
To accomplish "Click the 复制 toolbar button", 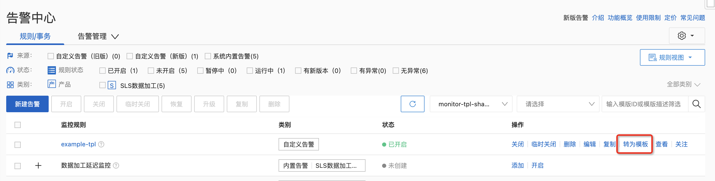I will tap(242, 104).
